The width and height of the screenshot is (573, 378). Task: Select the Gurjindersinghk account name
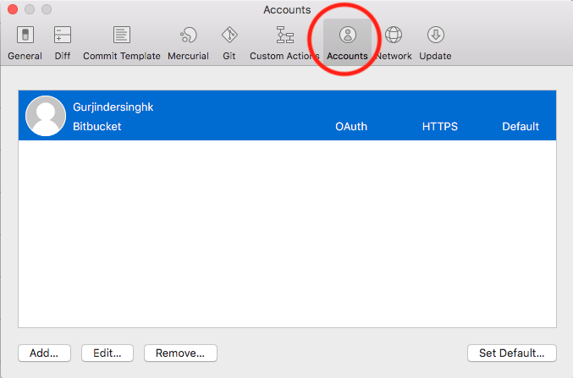coord(113,107)
